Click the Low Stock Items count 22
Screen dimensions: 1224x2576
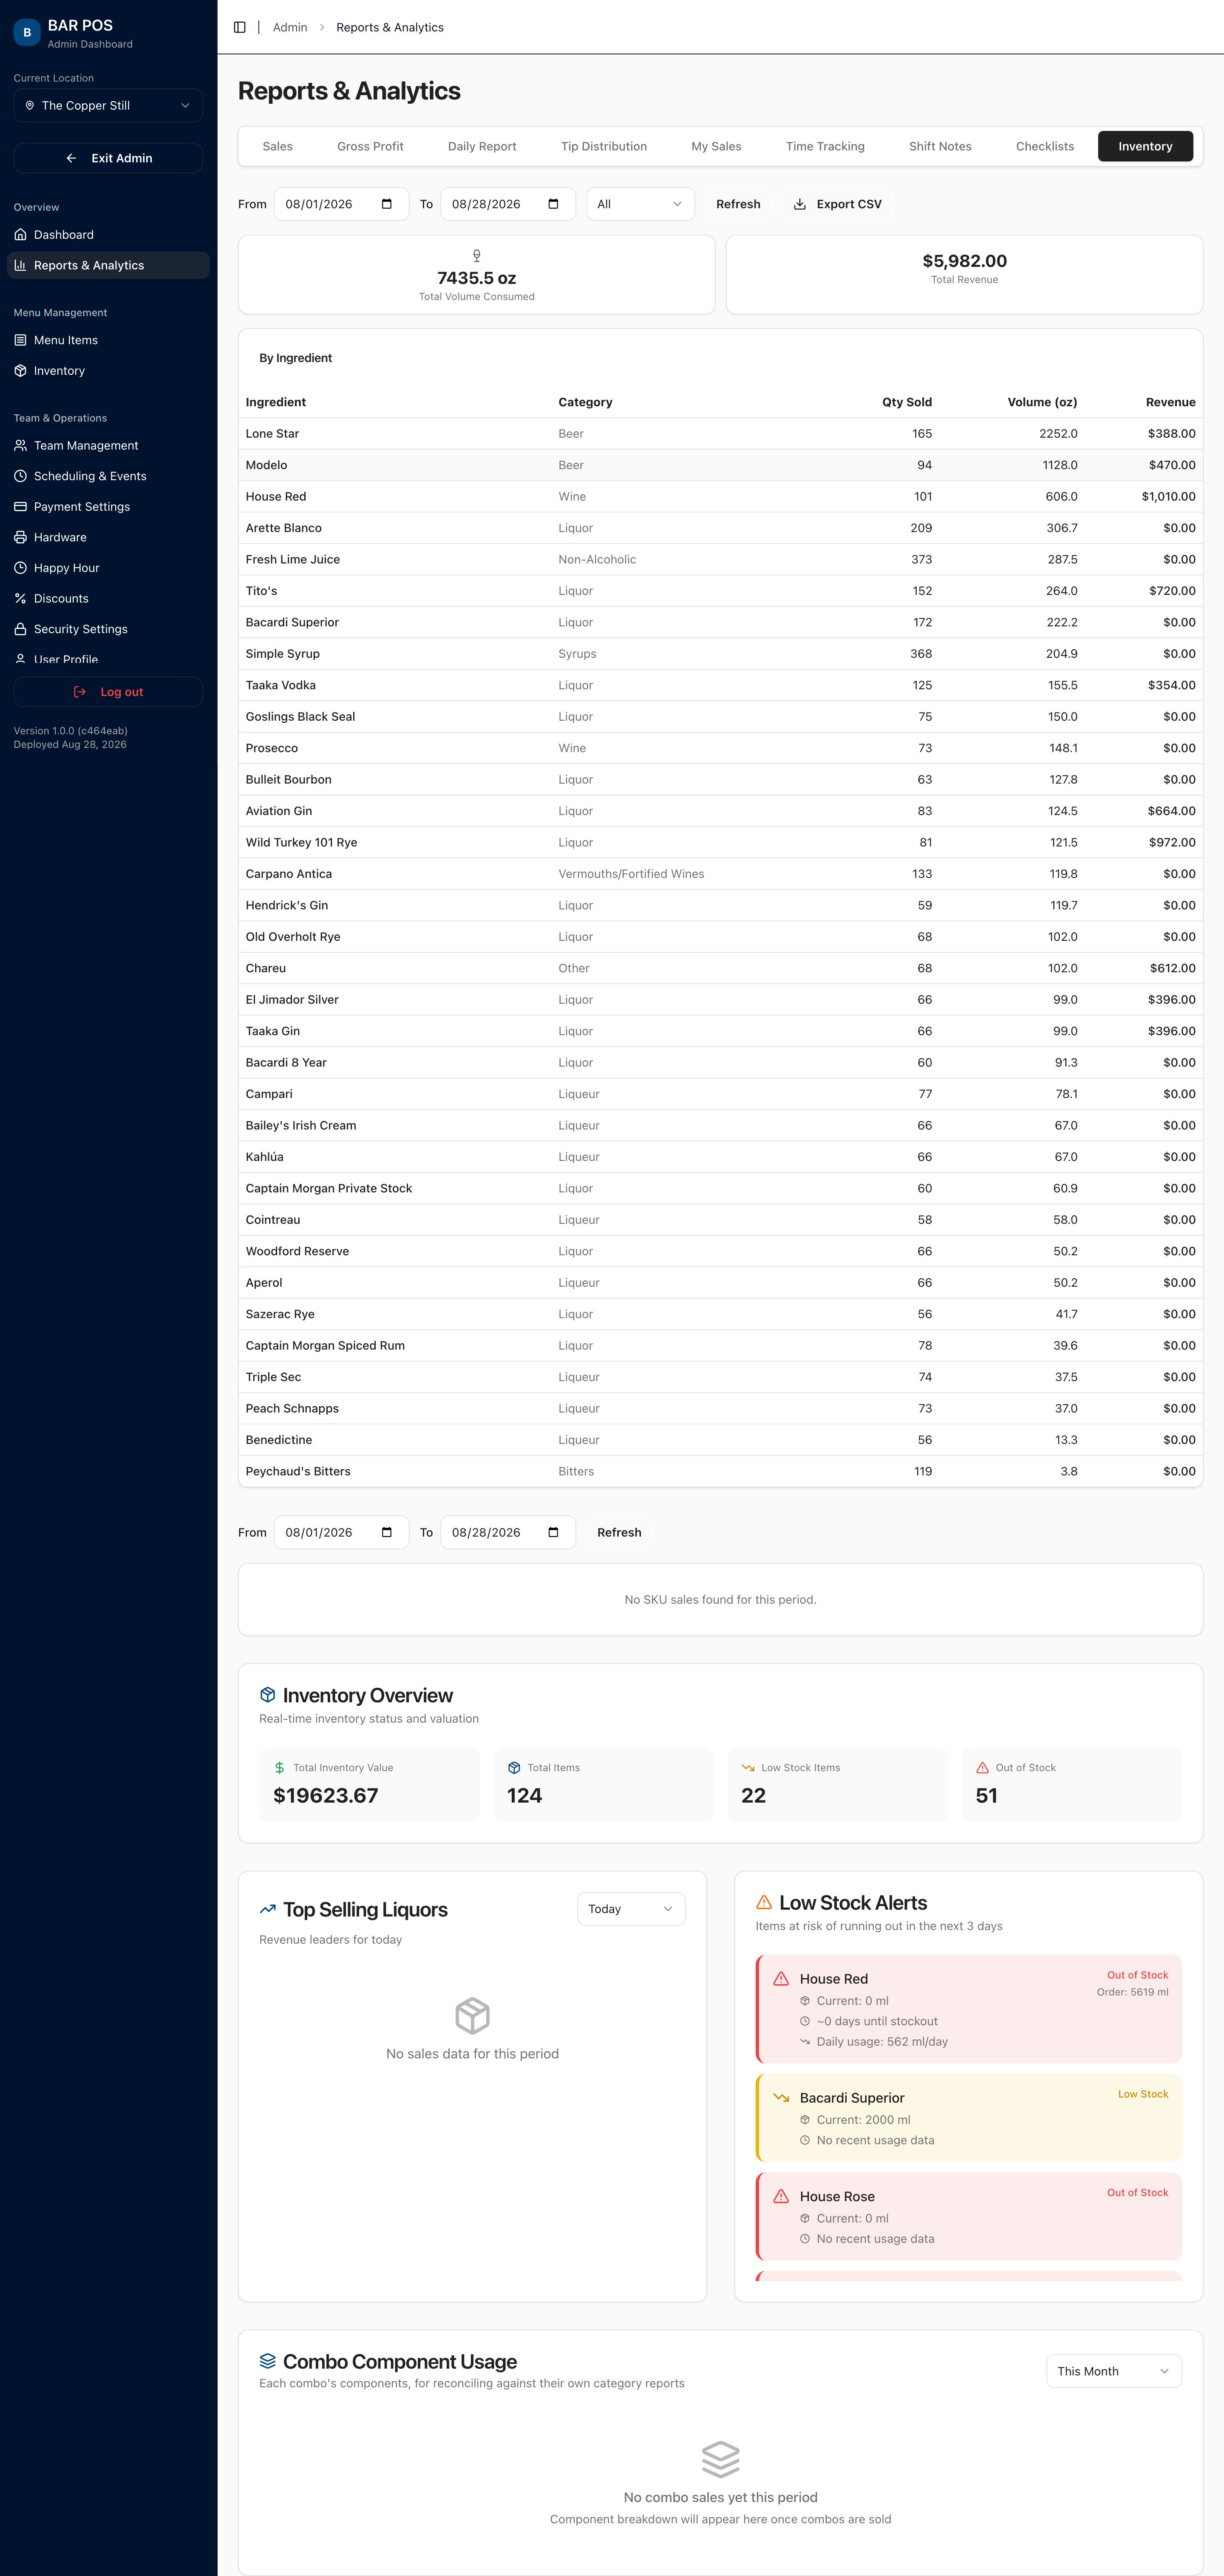point(753,1795)
